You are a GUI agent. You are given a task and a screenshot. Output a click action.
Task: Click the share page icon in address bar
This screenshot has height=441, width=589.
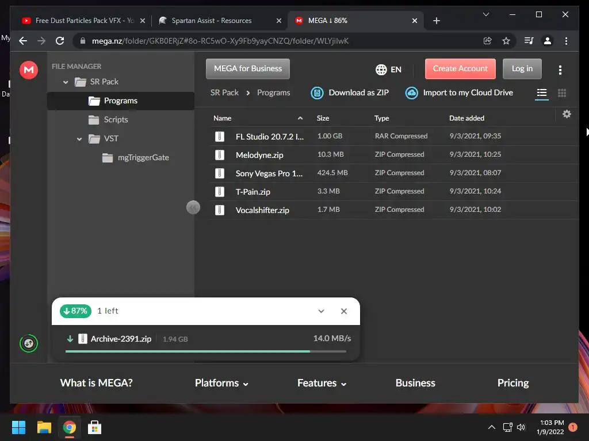click(488, 41)
